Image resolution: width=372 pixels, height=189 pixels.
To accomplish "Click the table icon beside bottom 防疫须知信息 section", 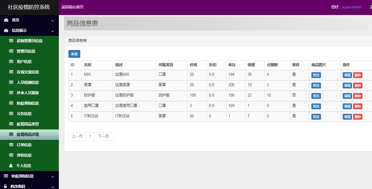I will (x=6, y=176).
